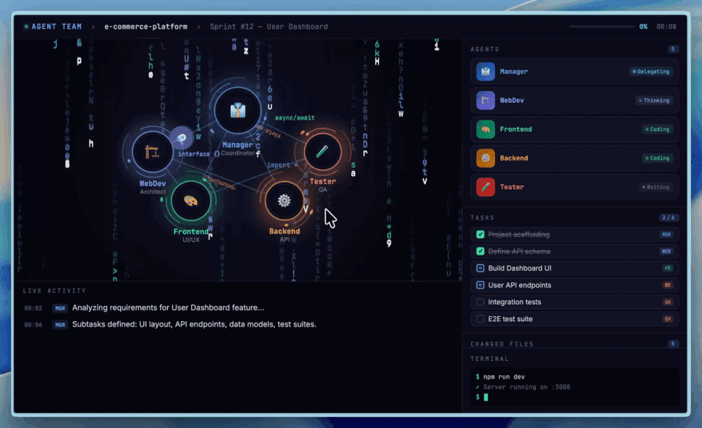
Task: Toggle the Define API schema checkbox
Action: coord(481,251)
